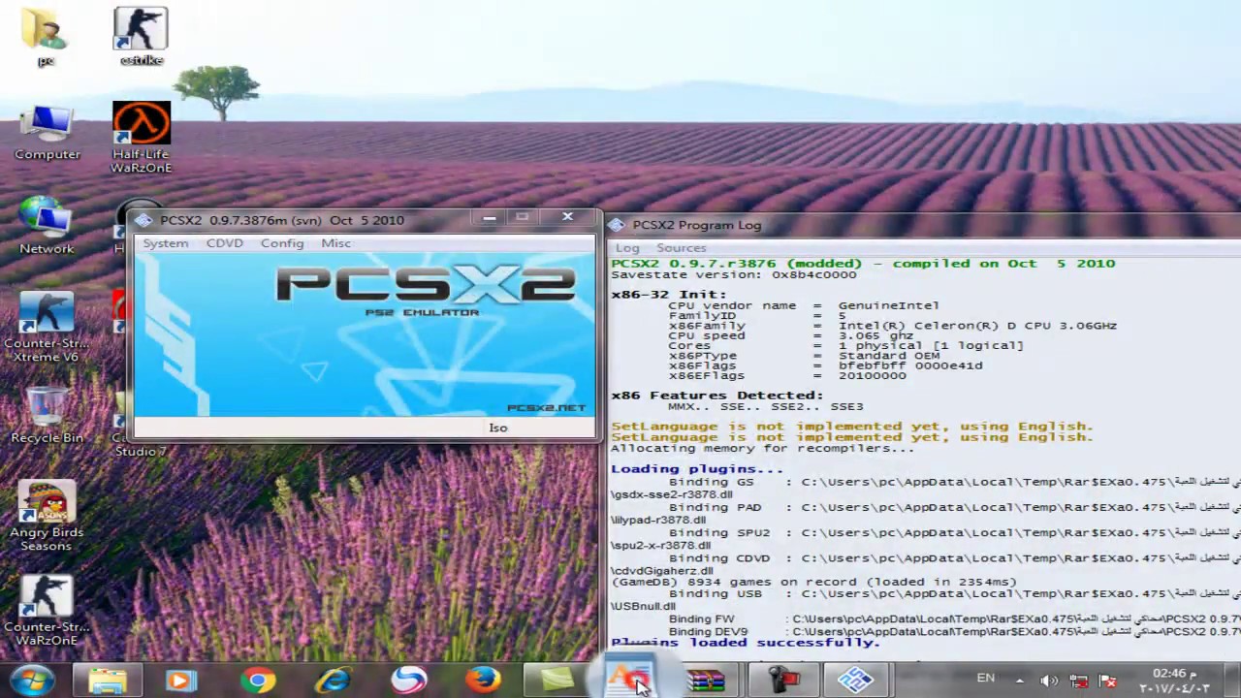The image size is (1241, 698).
Task: Open the volume control in tray
Action: pos(1049,681)
